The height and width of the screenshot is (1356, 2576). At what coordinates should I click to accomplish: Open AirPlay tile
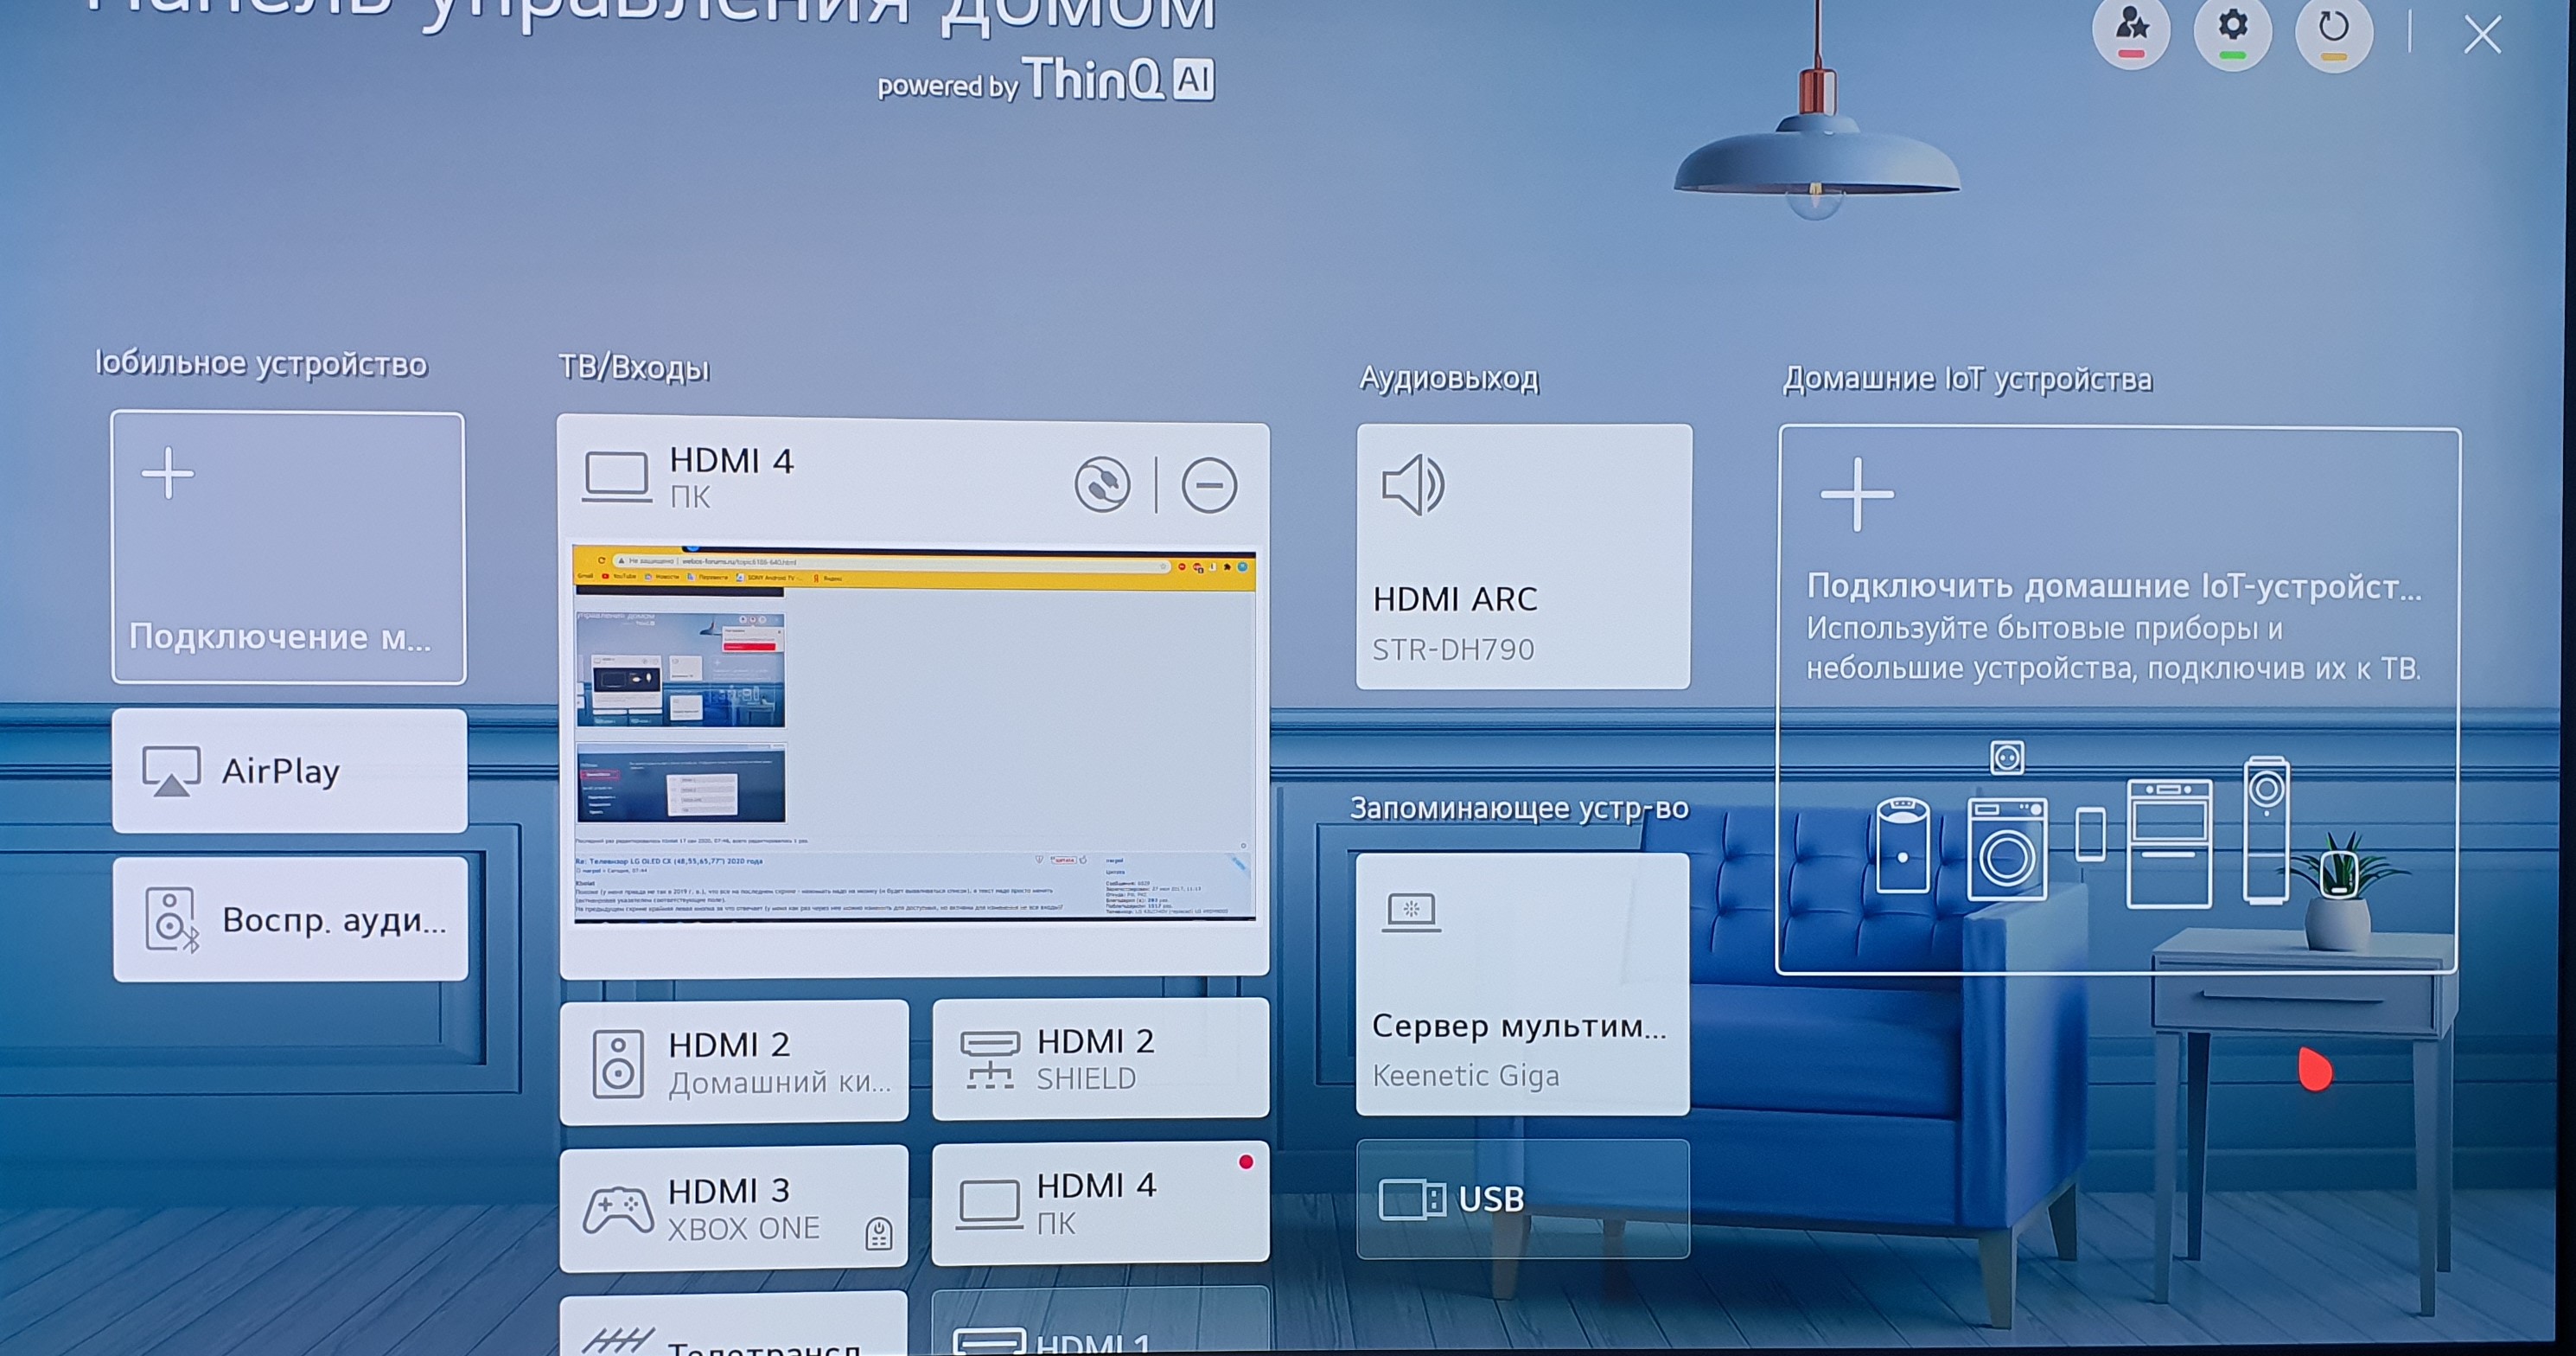pyautogui.click(x=289, y=771)
